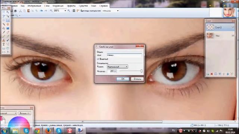Select the Paintbrush tool
Image resolution: width=239 pixels, height=134 pixels.
click(x=4, y=32)
